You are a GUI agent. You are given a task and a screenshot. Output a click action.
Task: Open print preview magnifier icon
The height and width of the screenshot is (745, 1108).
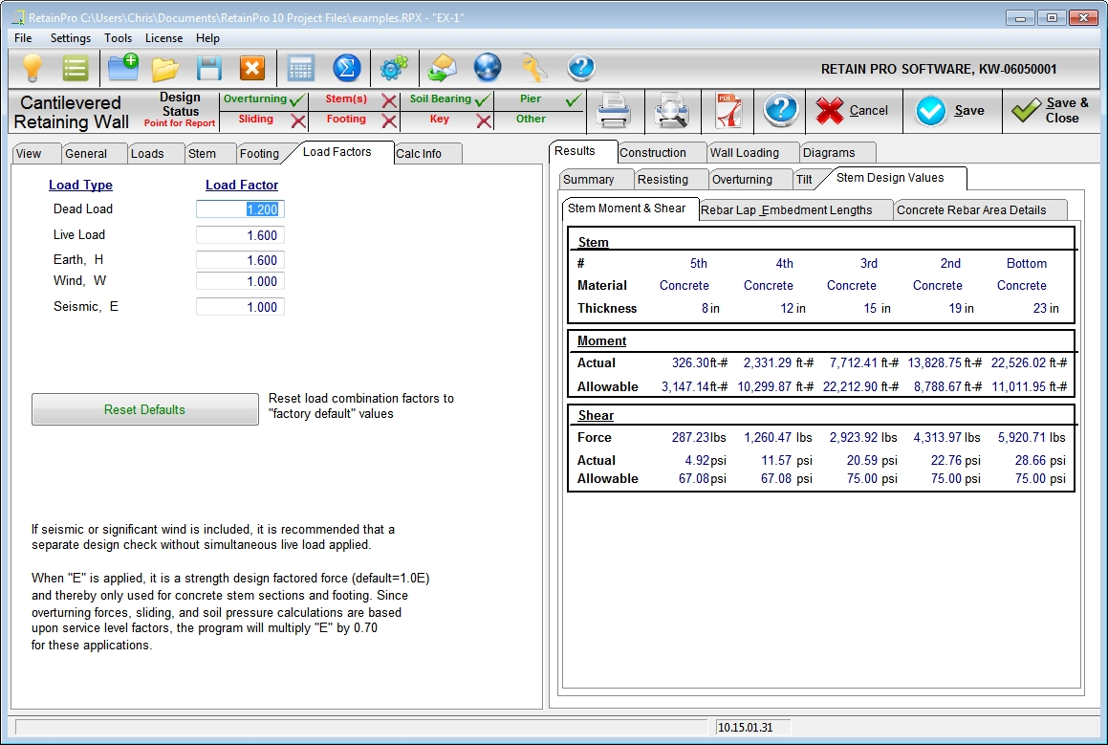tap(671, 111)
